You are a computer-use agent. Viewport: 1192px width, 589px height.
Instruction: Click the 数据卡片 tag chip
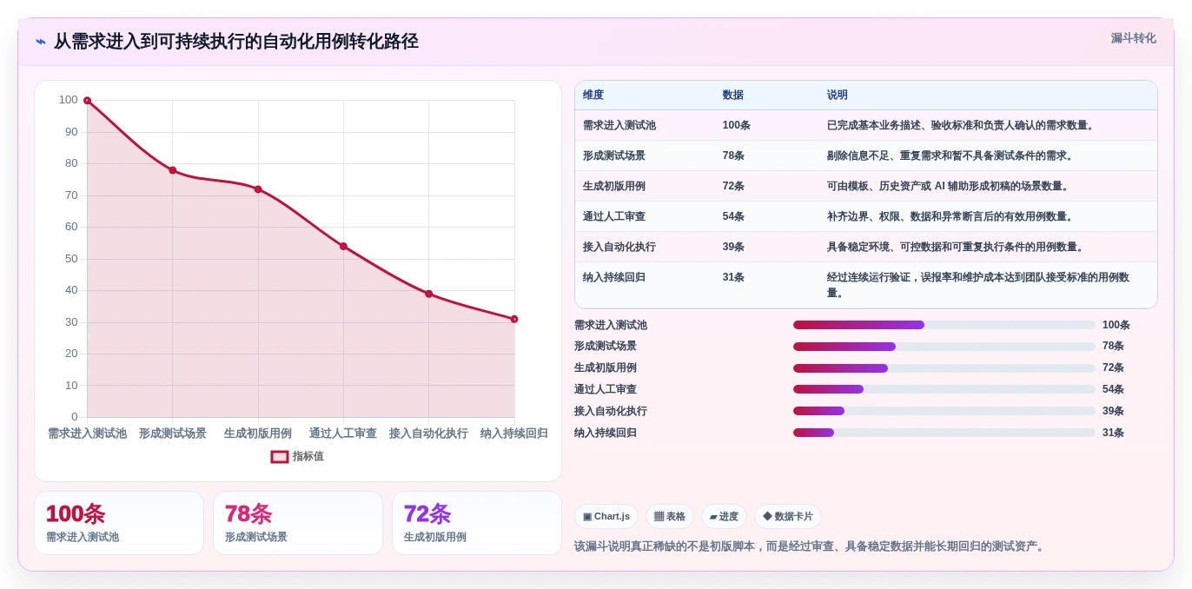[x=788, y=516]
